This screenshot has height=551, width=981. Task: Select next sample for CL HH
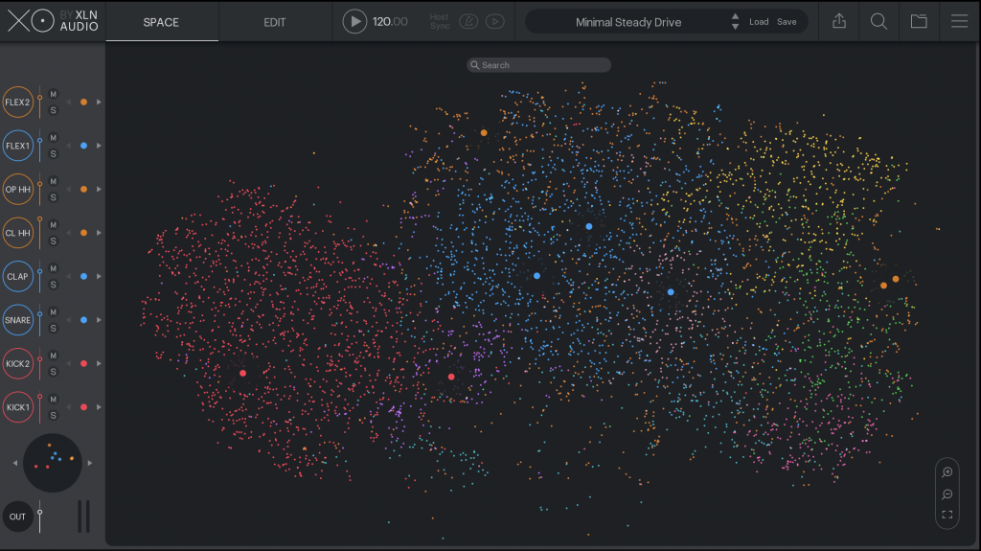99,233
